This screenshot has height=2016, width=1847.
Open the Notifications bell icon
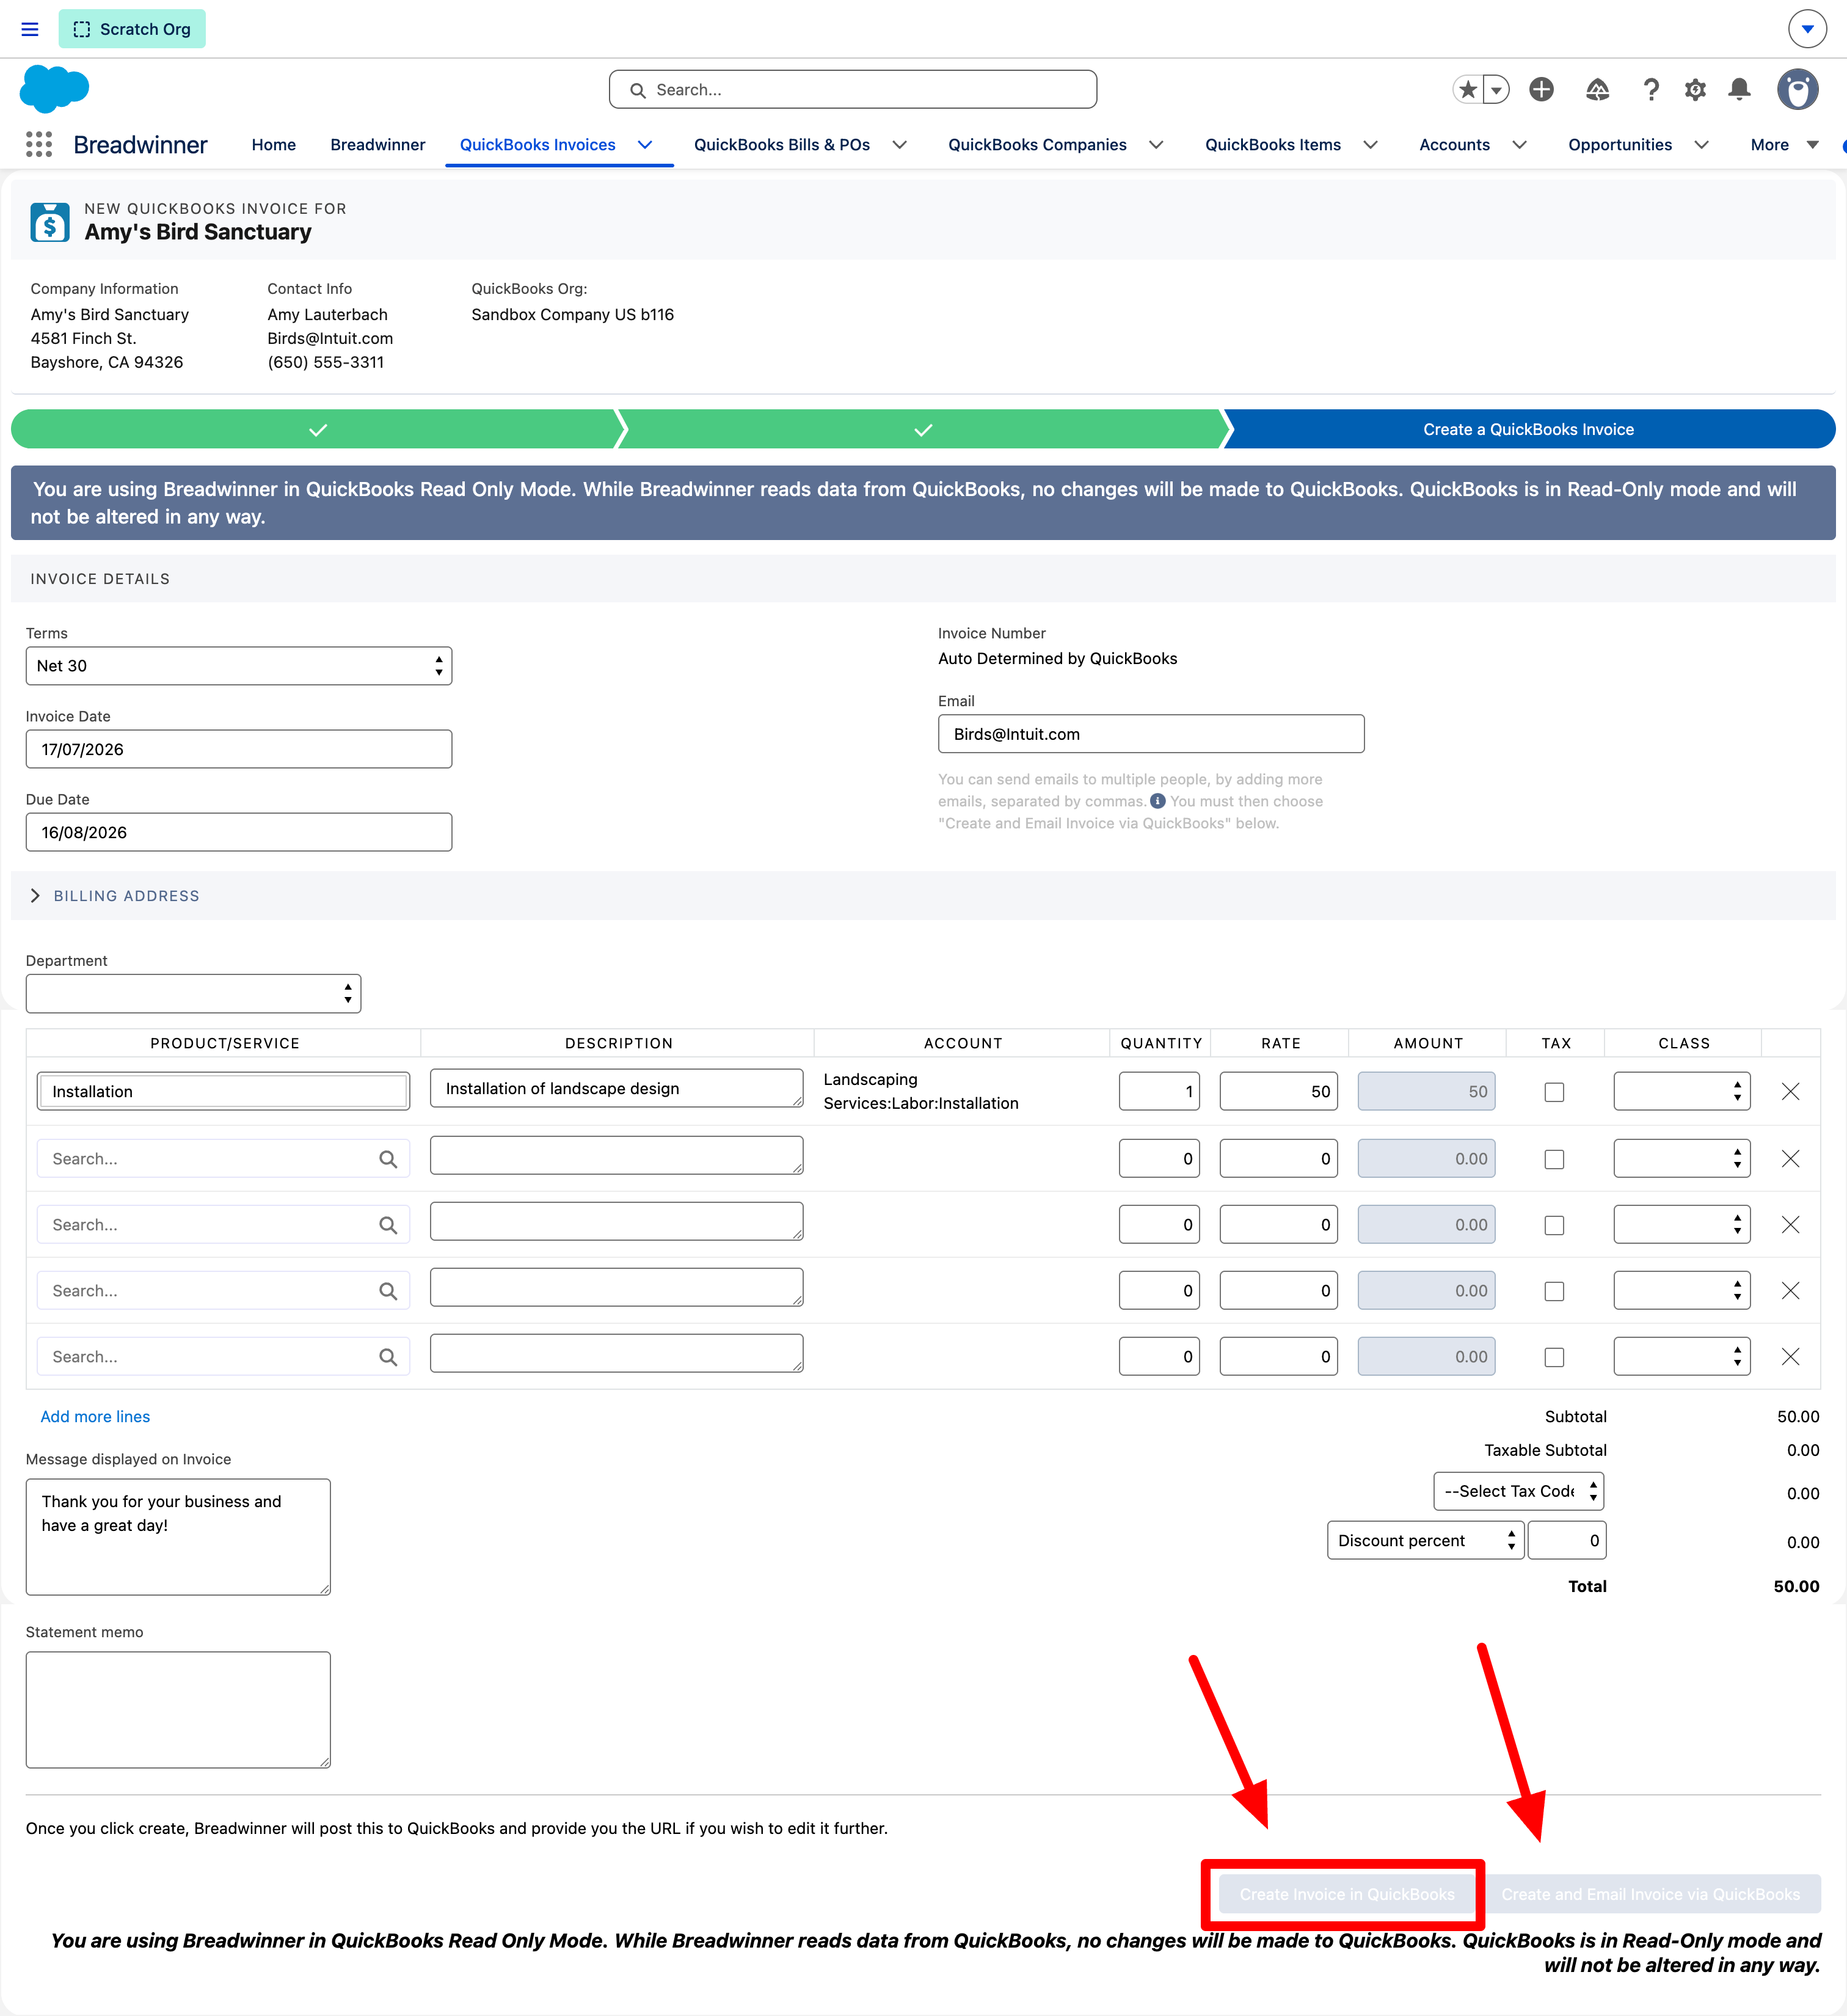(1739, 90)
